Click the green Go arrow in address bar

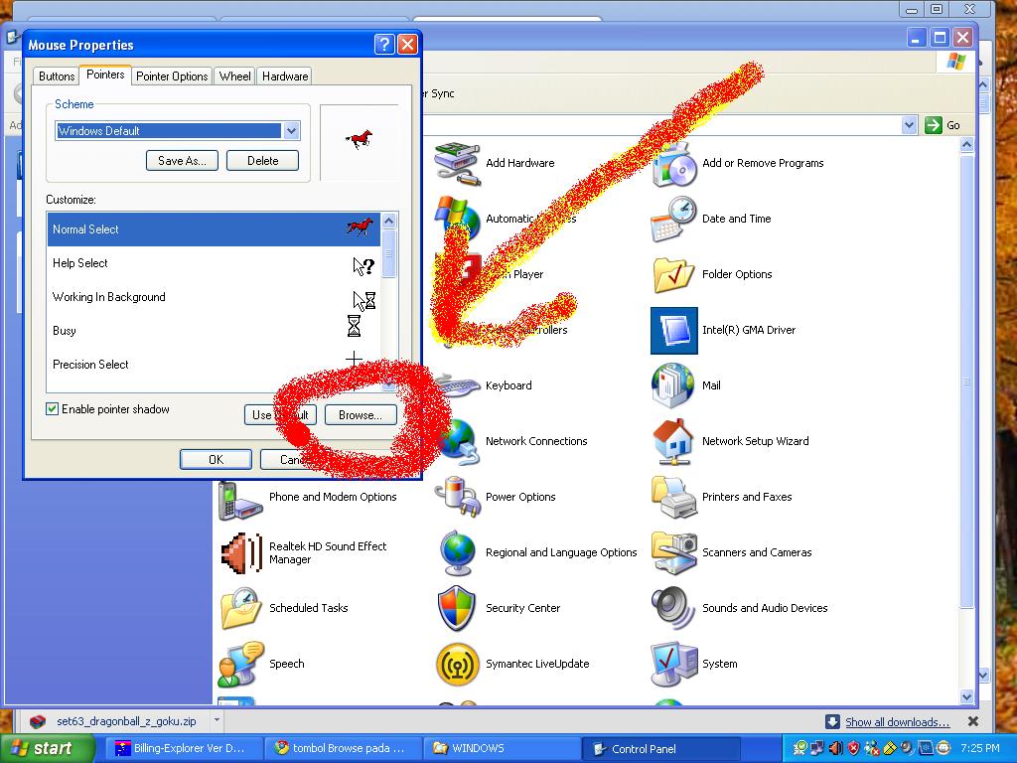(934, 125)
